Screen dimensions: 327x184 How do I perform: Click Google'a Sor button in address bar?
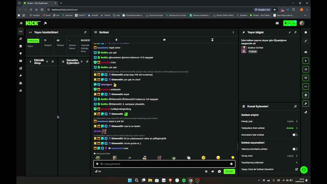pyautogui.click(x=262, y=10)
